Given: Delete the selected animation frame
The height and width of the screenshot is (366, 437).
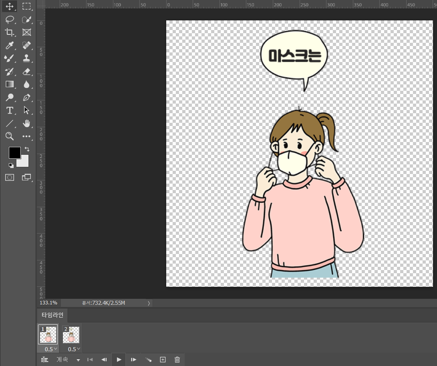Looking at the screenshot, I should click(177, 359).
